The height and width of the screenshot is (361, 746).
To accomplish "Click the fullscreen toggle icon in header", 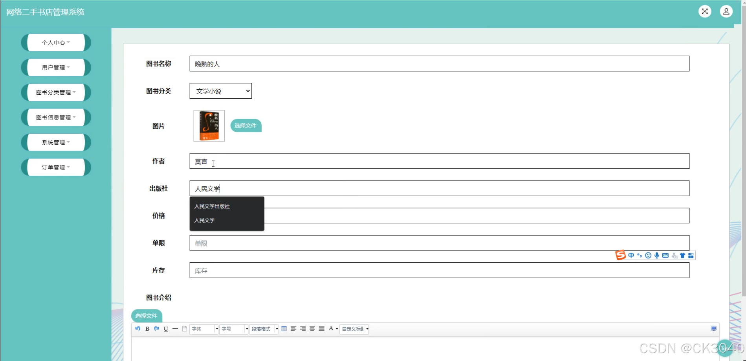I will 705,11.
